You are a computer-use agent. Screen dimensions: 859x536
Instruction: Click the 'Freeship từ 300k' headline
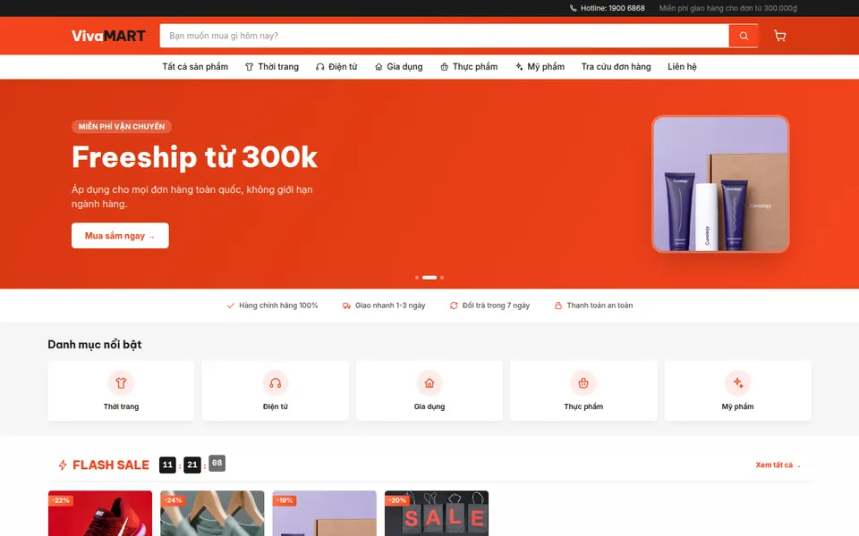pyautogui.click(x=194, y=157)
